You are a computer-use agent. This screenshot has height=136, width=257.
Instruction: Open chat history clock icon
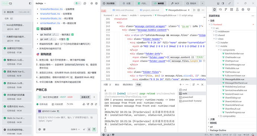85,3
